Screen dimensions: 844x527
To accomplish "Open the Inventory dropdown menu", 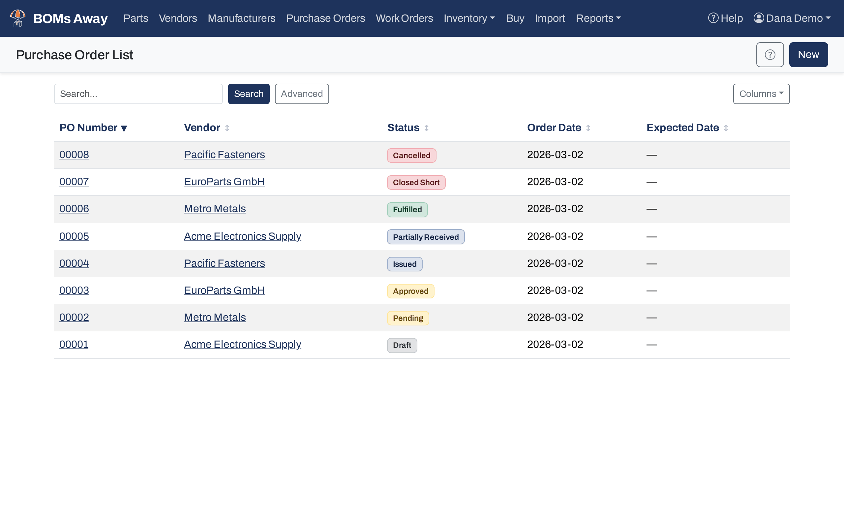I will coord(469,18).
